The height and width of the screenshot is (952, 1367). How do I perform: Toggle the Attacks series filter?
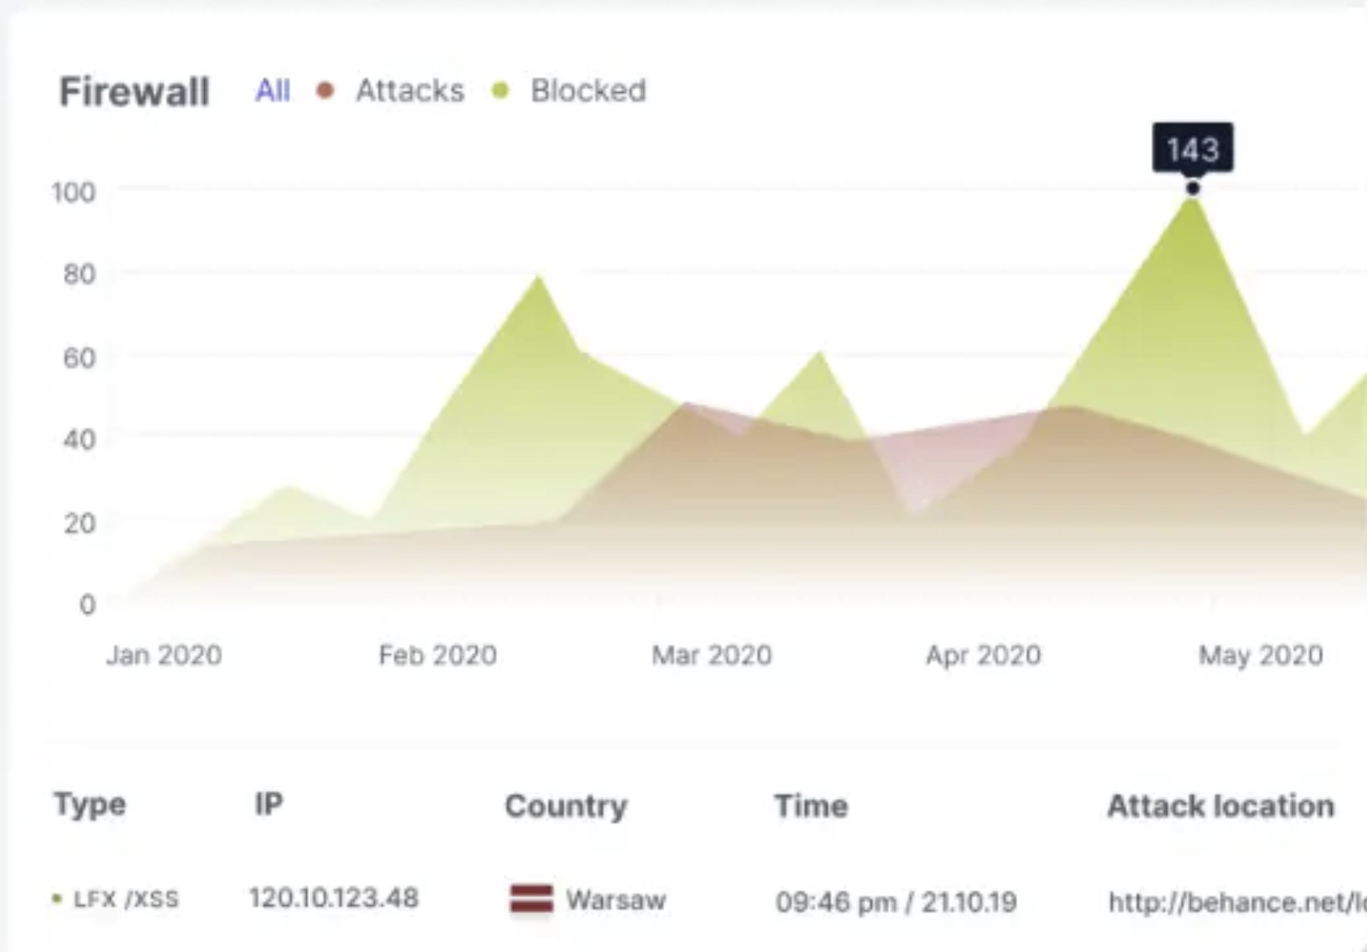tap(409, 90)
